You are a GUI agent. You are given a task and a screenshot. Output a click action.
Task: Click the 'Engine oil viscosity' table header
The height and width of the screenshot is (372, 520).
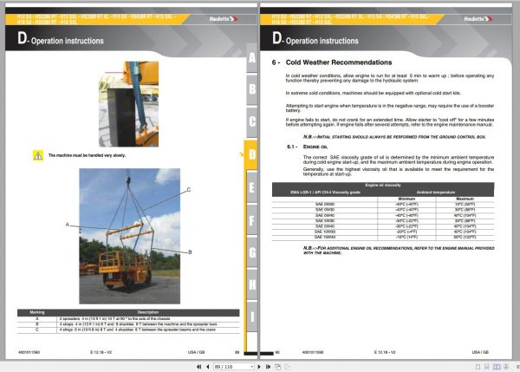(383, 186)
